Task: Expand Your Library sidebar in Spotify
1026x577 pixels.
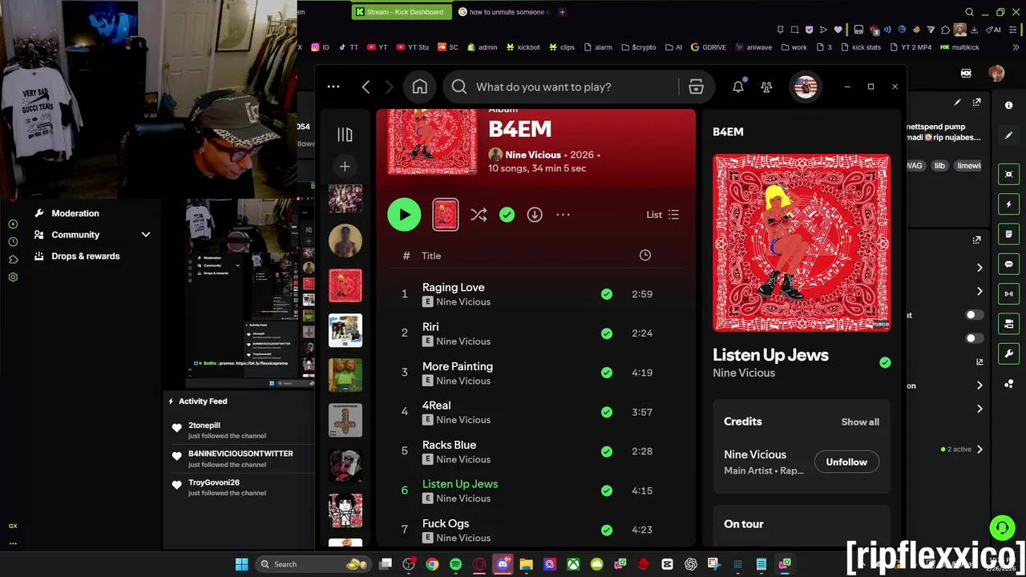Action: 345,135
